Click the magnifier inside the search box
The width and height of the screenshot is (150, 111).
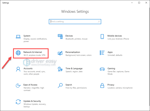[99, 22]
